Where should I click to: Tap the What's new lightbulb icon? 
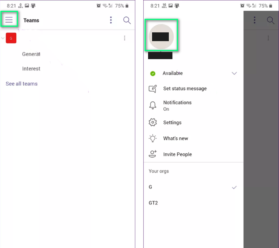[x=153, y=138]
